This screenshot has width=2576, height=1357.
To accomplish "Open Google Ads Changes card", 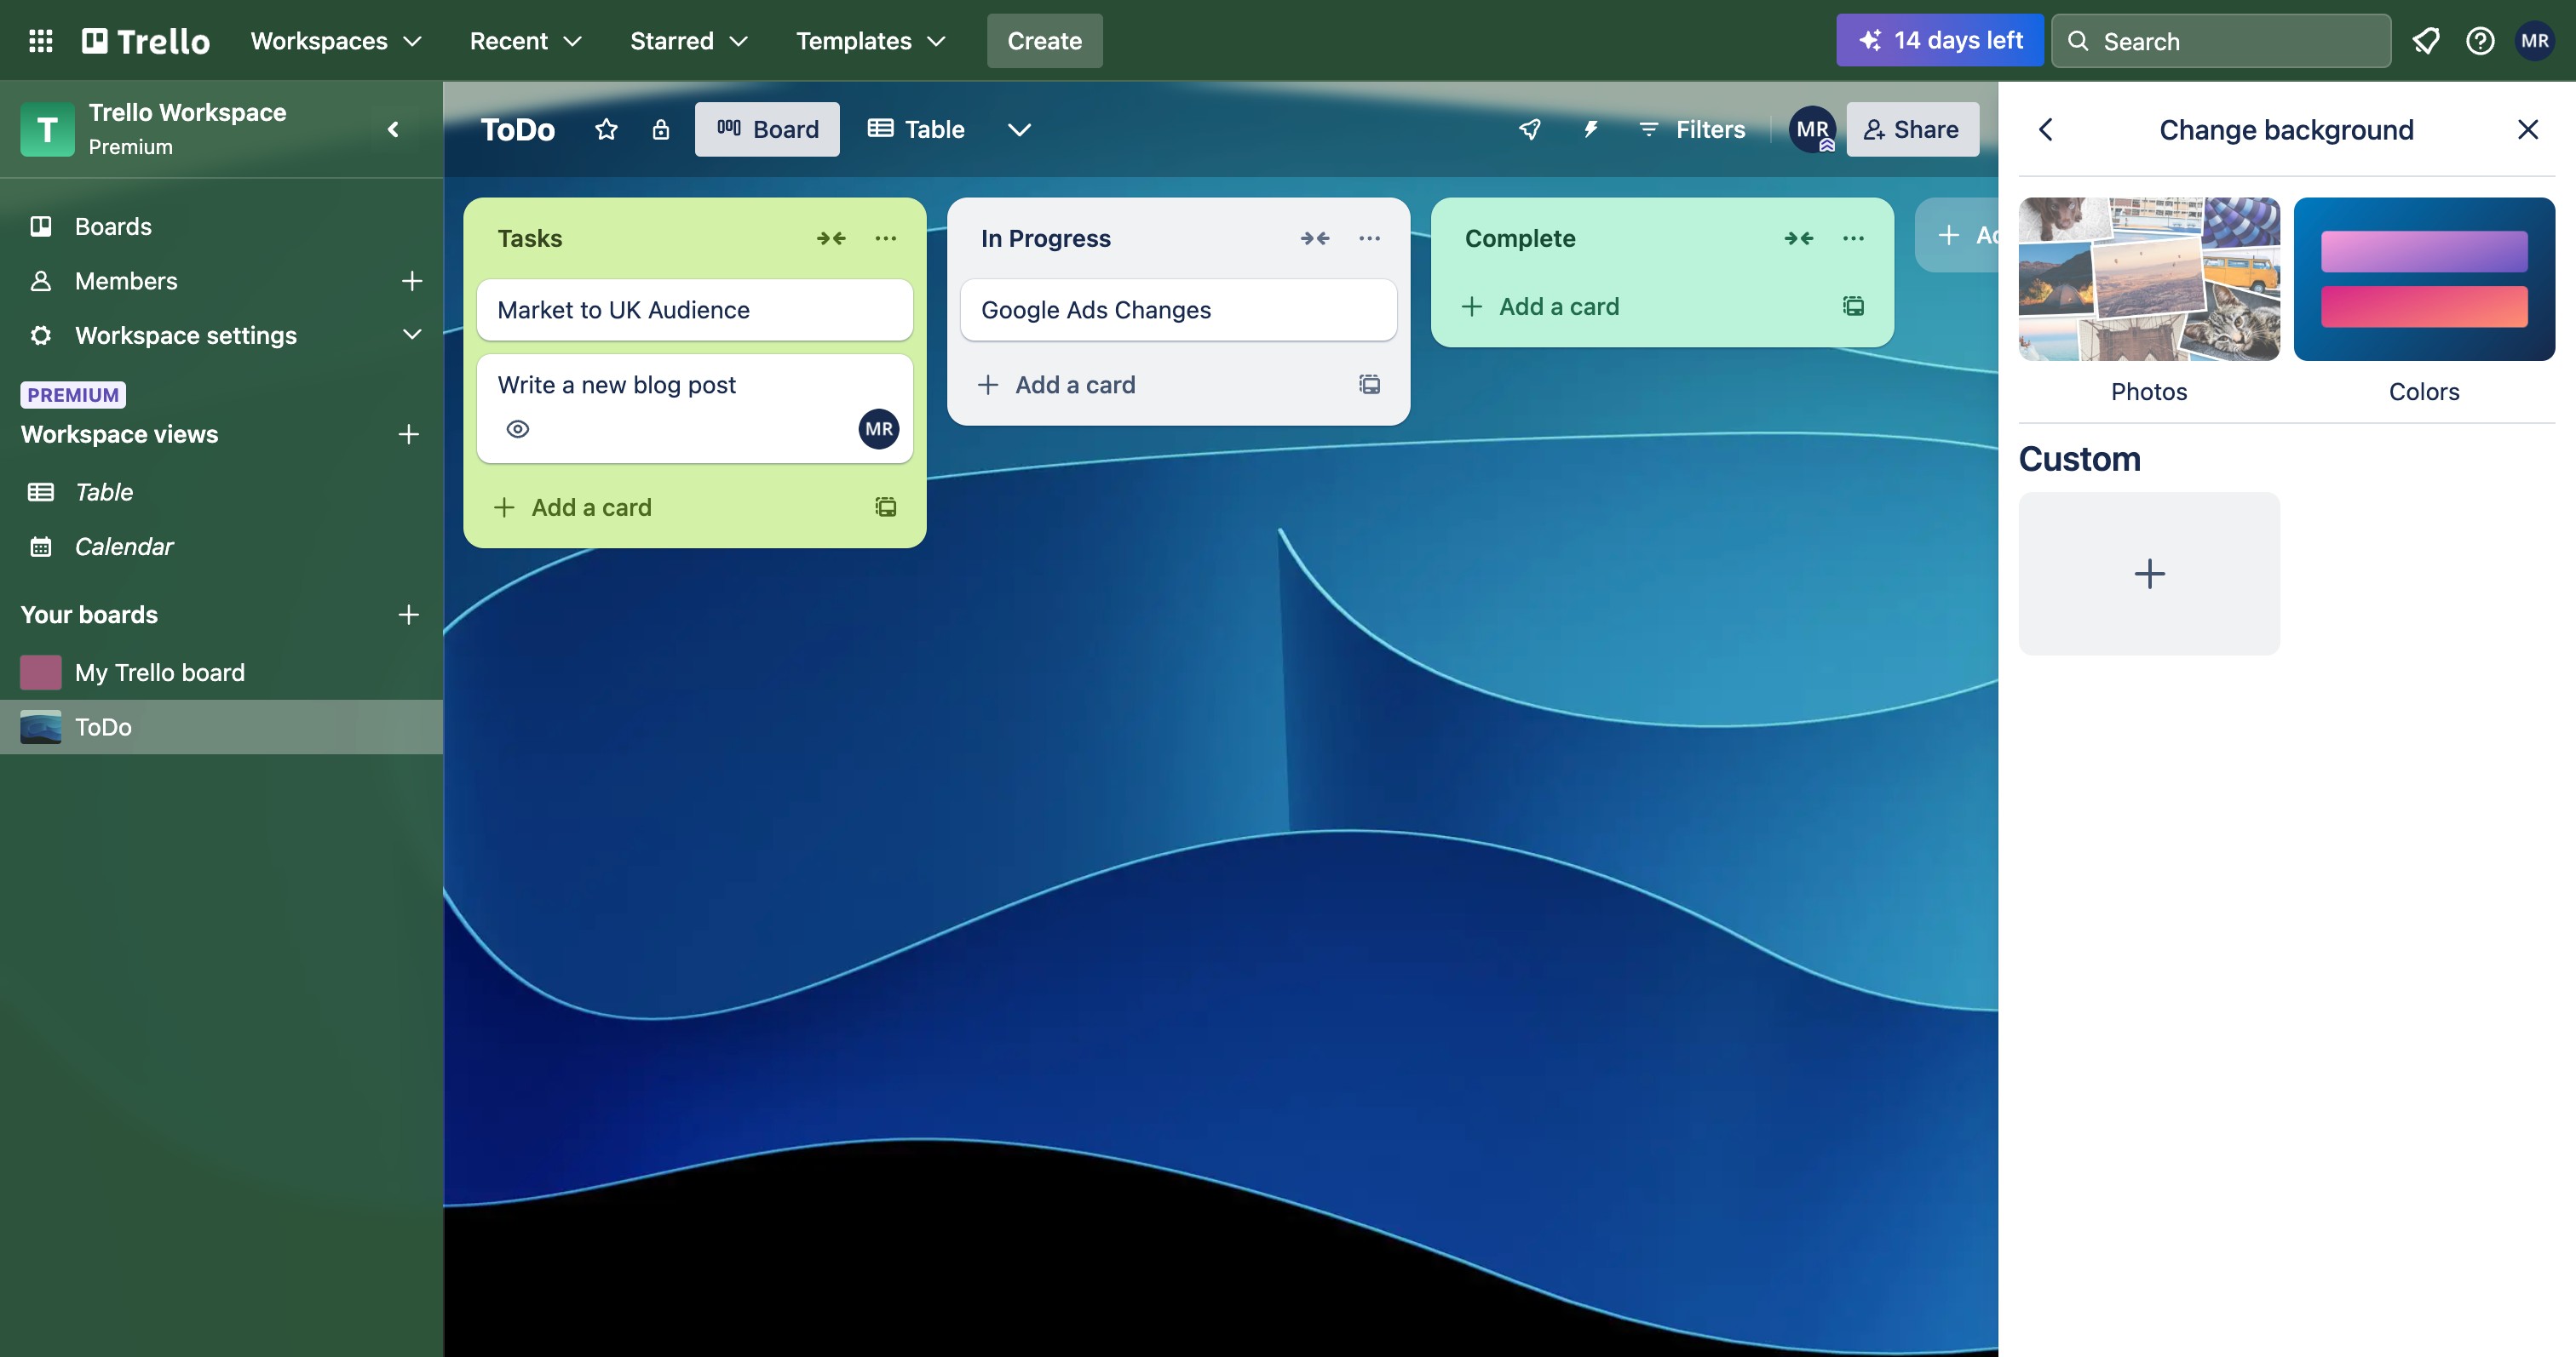I will [x=1178, y=310].
